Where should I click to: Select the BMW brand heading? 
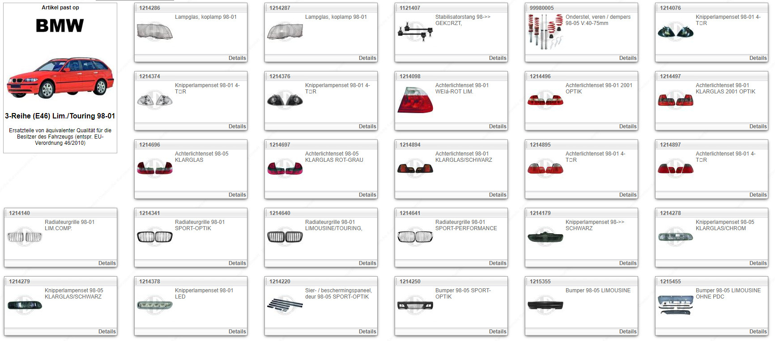(60, 25)
